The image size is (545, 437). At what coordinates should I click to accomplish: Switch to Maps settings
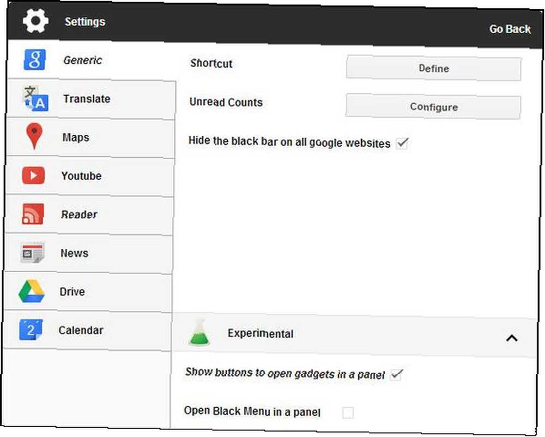(x=90, y=138)
